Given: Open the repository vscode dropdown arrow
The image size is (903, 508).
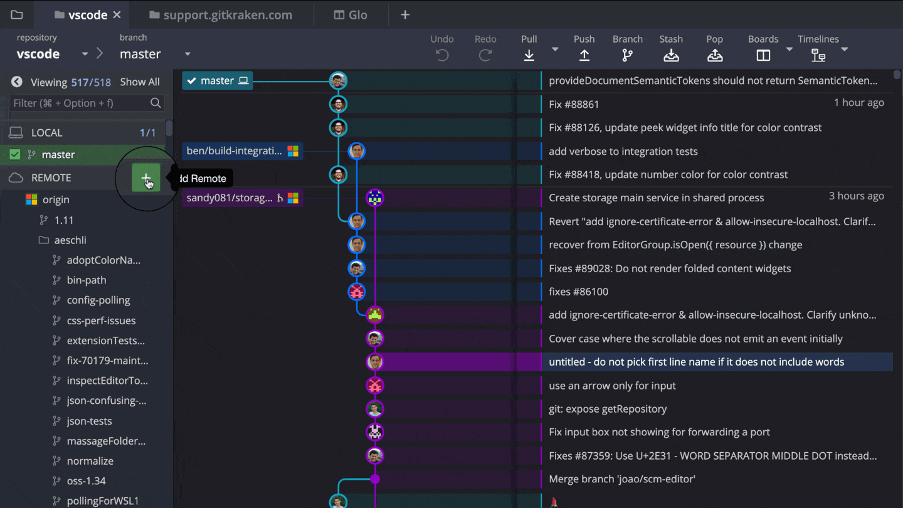Looking at the screenshot, I should click(x=85, y=54).
